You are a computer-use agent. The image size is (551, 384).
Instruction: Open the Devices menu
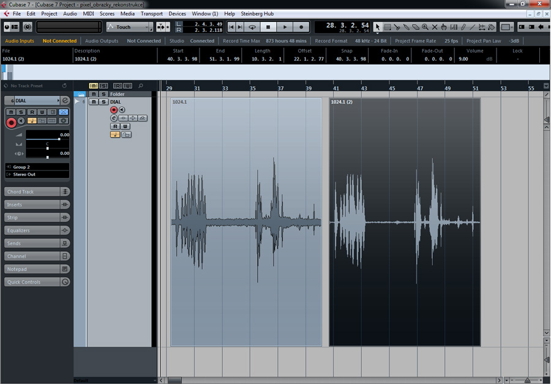point(177,13)
